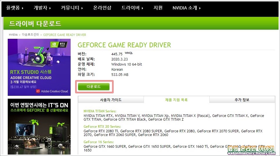Click the 다운로드센터 breadcrumb link
280x156 pixels.
tap(30, 35)
